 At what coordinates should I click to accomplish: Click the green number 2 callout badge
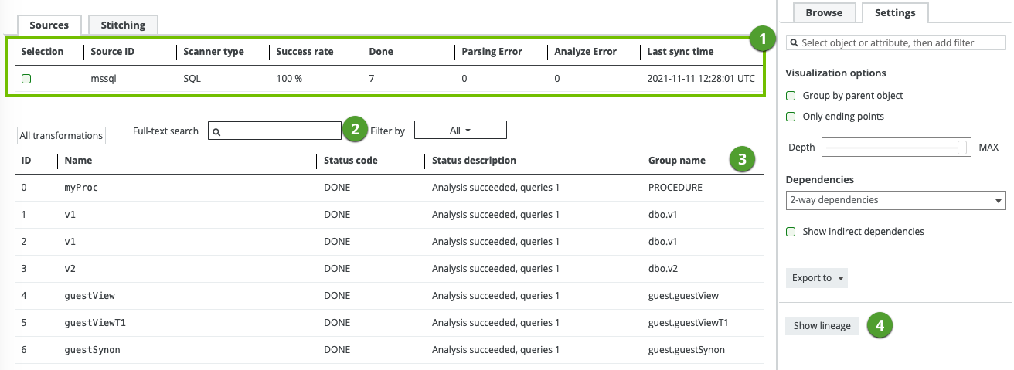click(354, 129)
